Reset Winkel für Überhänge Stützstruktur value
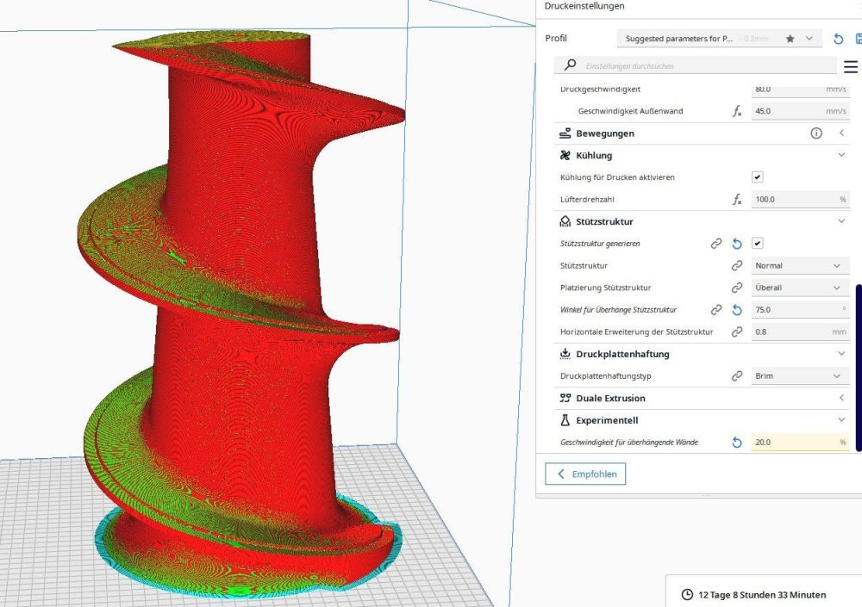Viewport: 862px width, 607px height. (x=737, y=310)
